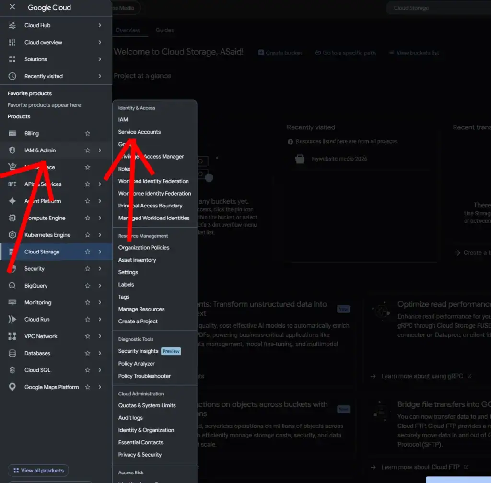Switch to the Overview tab
Viewport: 491px width, 483px height.
pos(128,30)
